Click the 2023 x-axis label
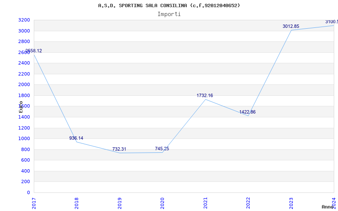 (x=291, y=203)
